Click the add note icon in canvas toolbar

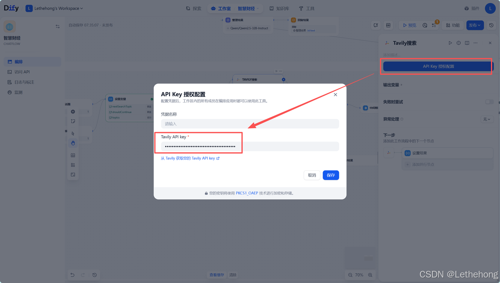coord(73,121)
